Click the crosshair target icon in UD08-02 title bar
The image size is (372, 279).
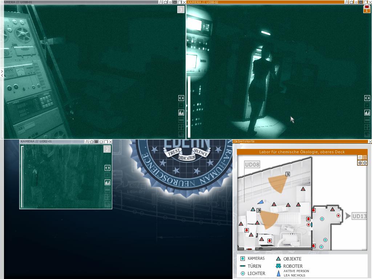point(352,2)
